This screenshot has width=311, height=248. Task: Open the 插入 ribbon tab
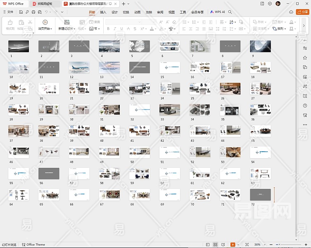(103, 12)
